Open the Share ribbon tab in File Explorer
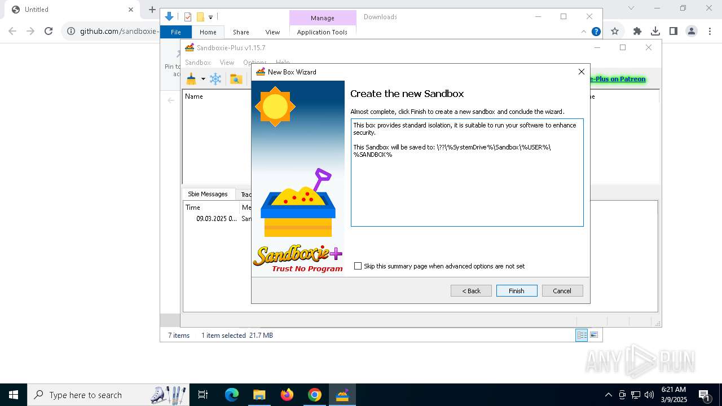Screen dimensions: 722x406 point(241,32)
